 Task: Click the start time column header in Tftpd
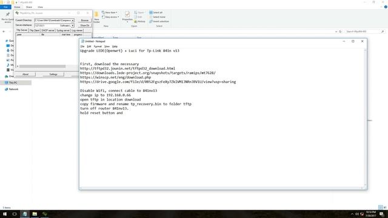click(66, 35)
